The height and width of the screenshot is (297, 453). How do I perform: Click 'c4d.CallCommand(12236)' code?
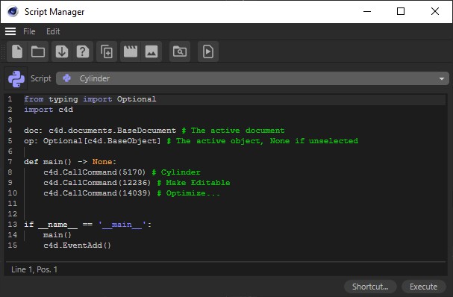pos(97,183)
